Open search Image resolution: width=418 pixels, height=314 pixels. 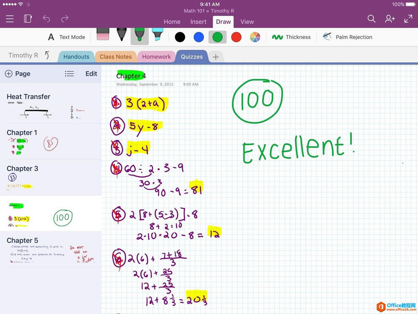[x=372, y=19]
